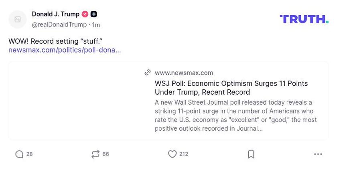
Task: Bookmark this post
Action: (x=251, y=154)
